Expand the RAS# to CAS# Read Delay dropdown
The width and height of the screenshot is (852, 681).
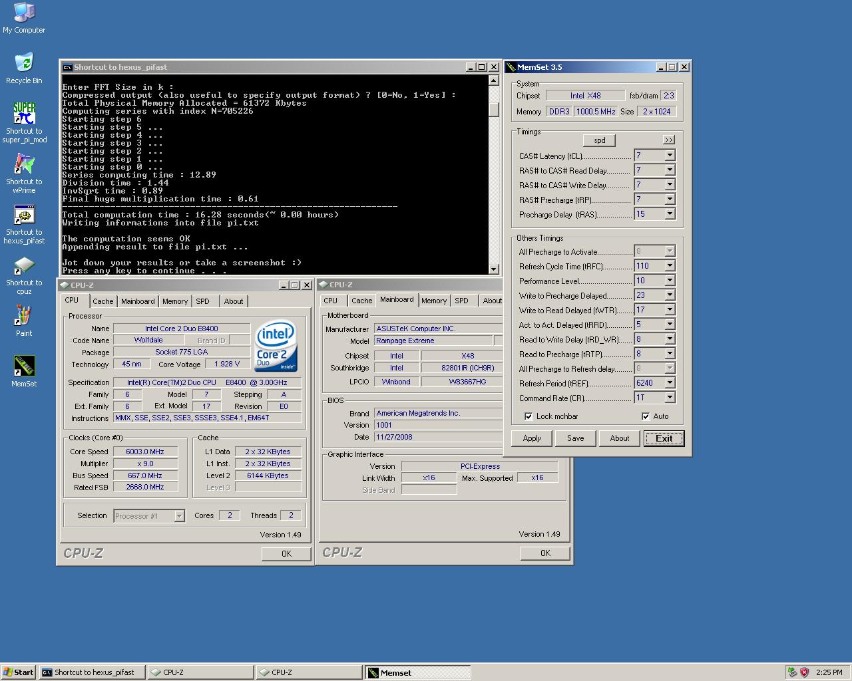(x=670, y=170)
